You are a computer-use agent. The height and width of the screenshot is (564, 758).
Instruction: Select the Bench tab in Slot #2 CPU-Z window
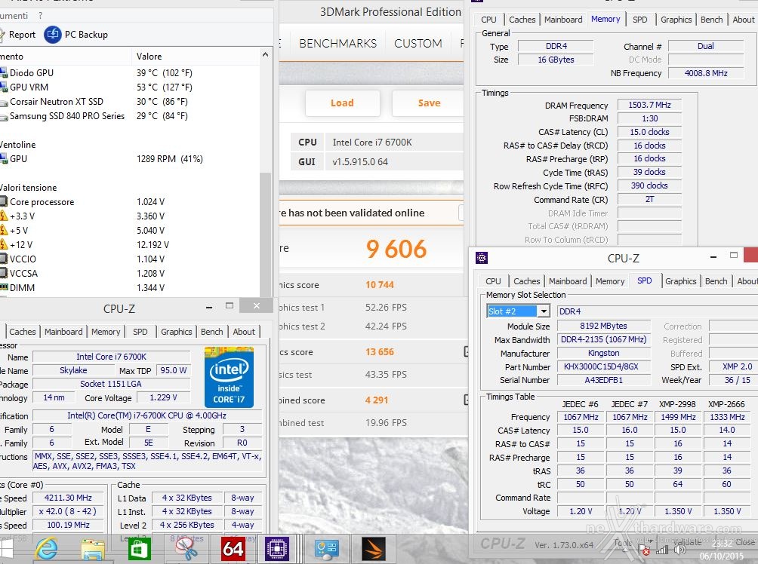[x=716, y=281]
